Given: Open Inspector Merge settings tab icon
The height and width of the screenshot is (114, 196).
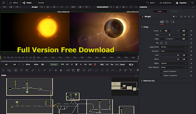Looking at the screenshot, I should 162,22.
